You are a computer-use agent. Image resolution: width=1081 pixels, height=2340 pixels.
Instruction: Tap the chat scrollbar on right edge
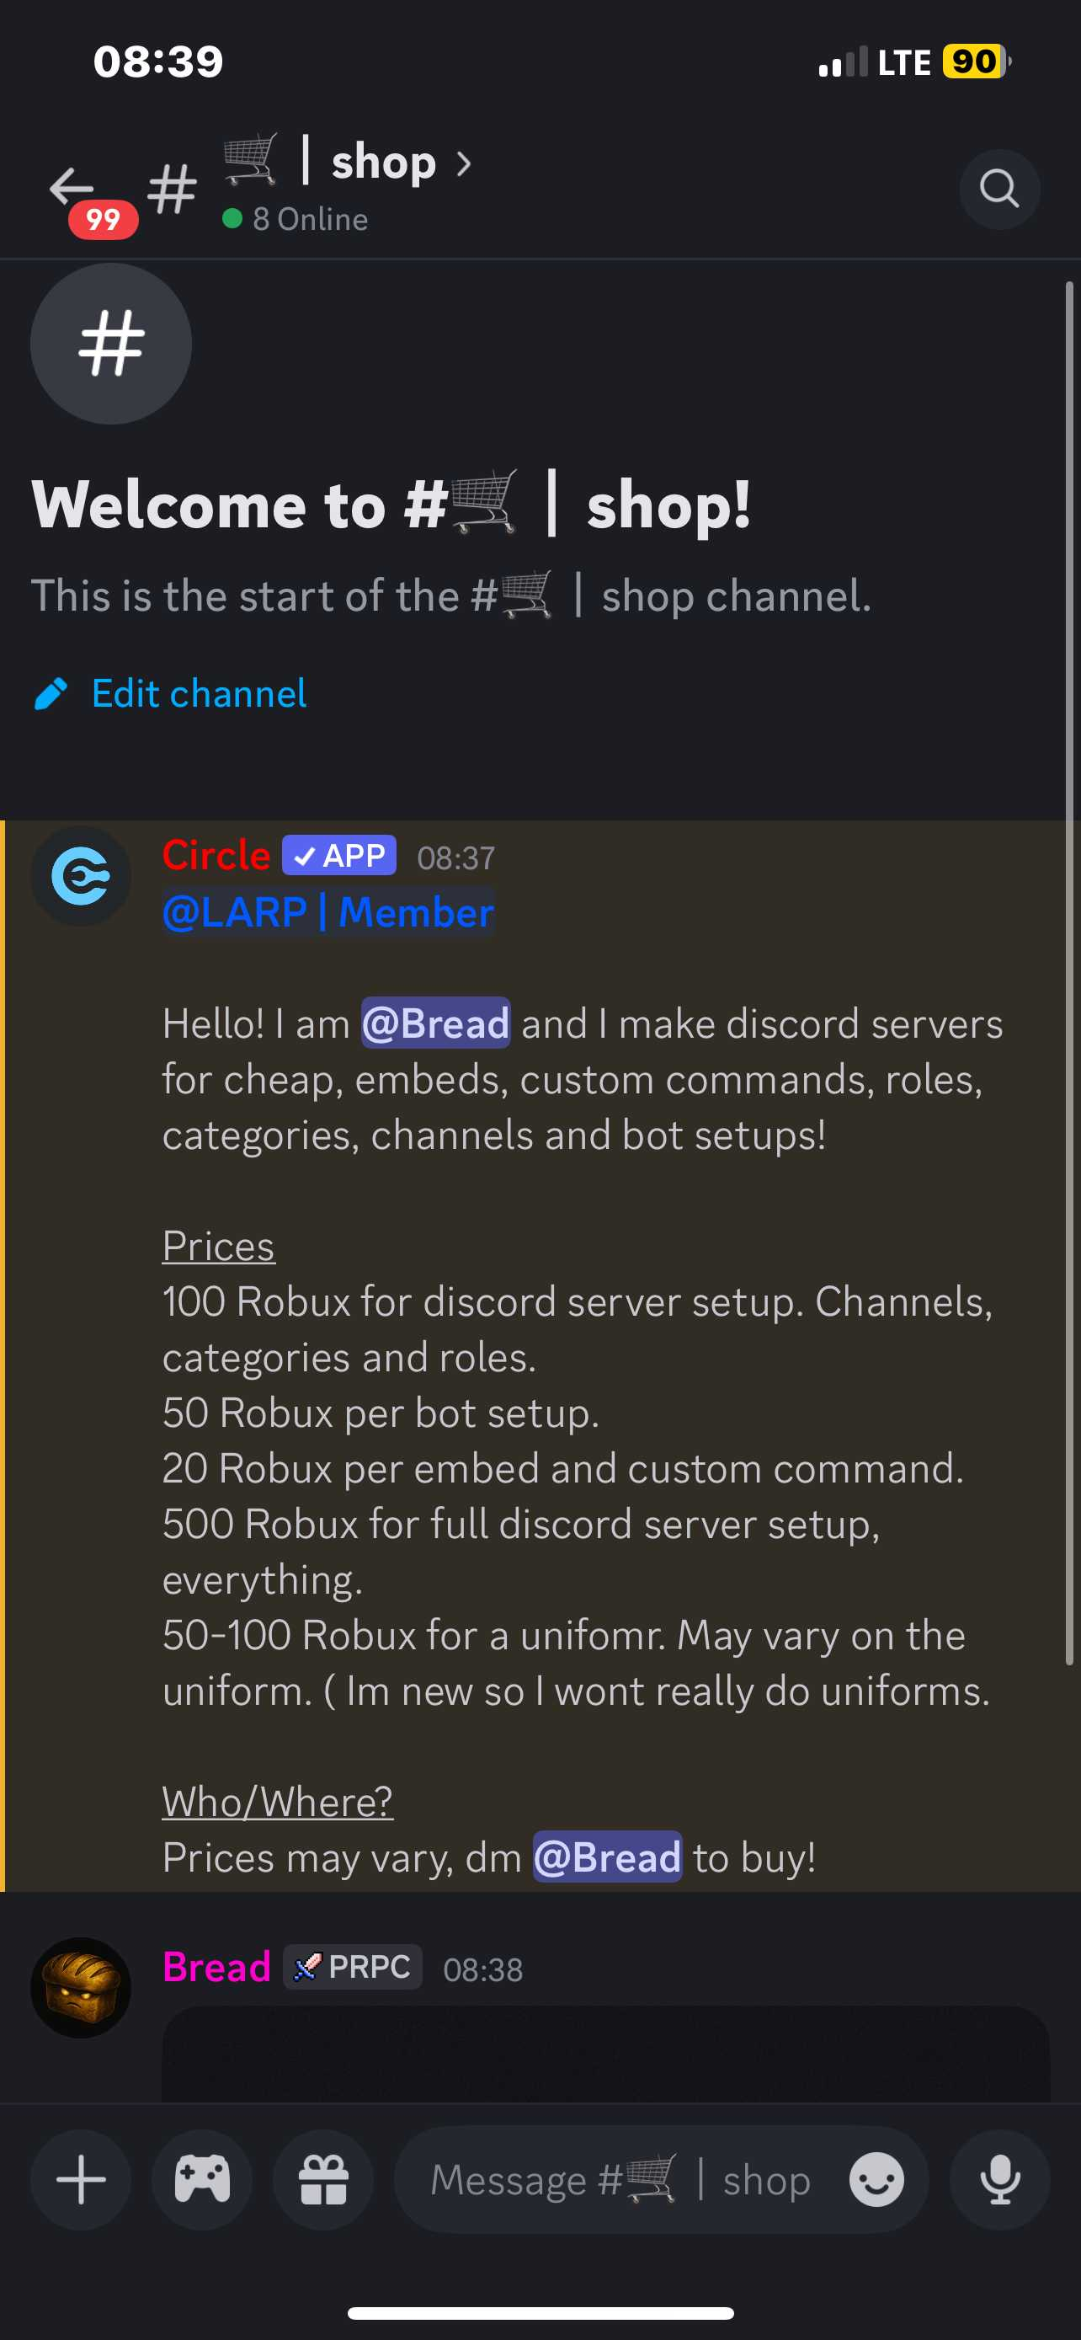point(1069,972)
